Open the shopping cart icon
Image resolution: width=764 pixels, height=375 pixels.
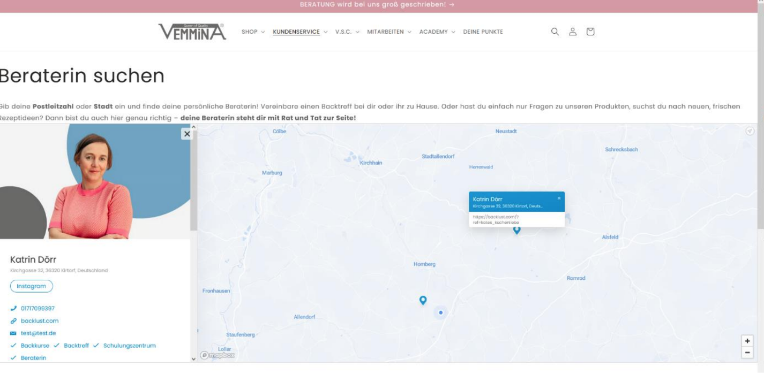coord(590,32)
